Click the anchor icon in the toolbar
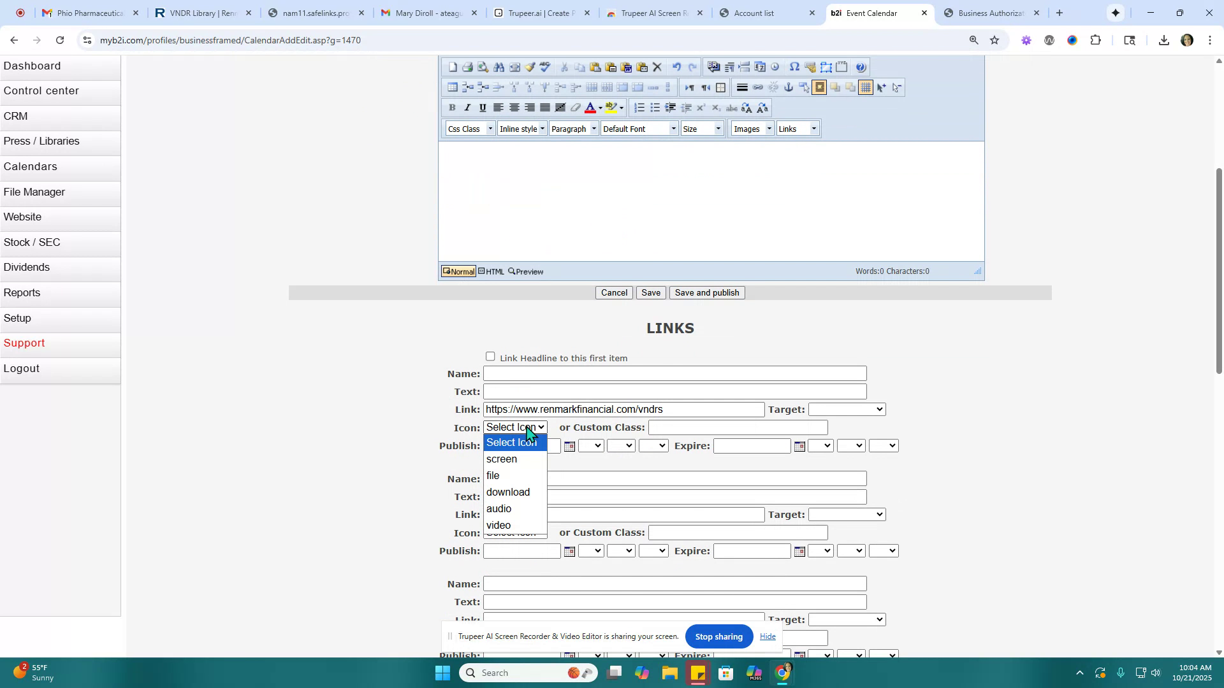This screenshot has height=688, width=1224. coord(789,88)
